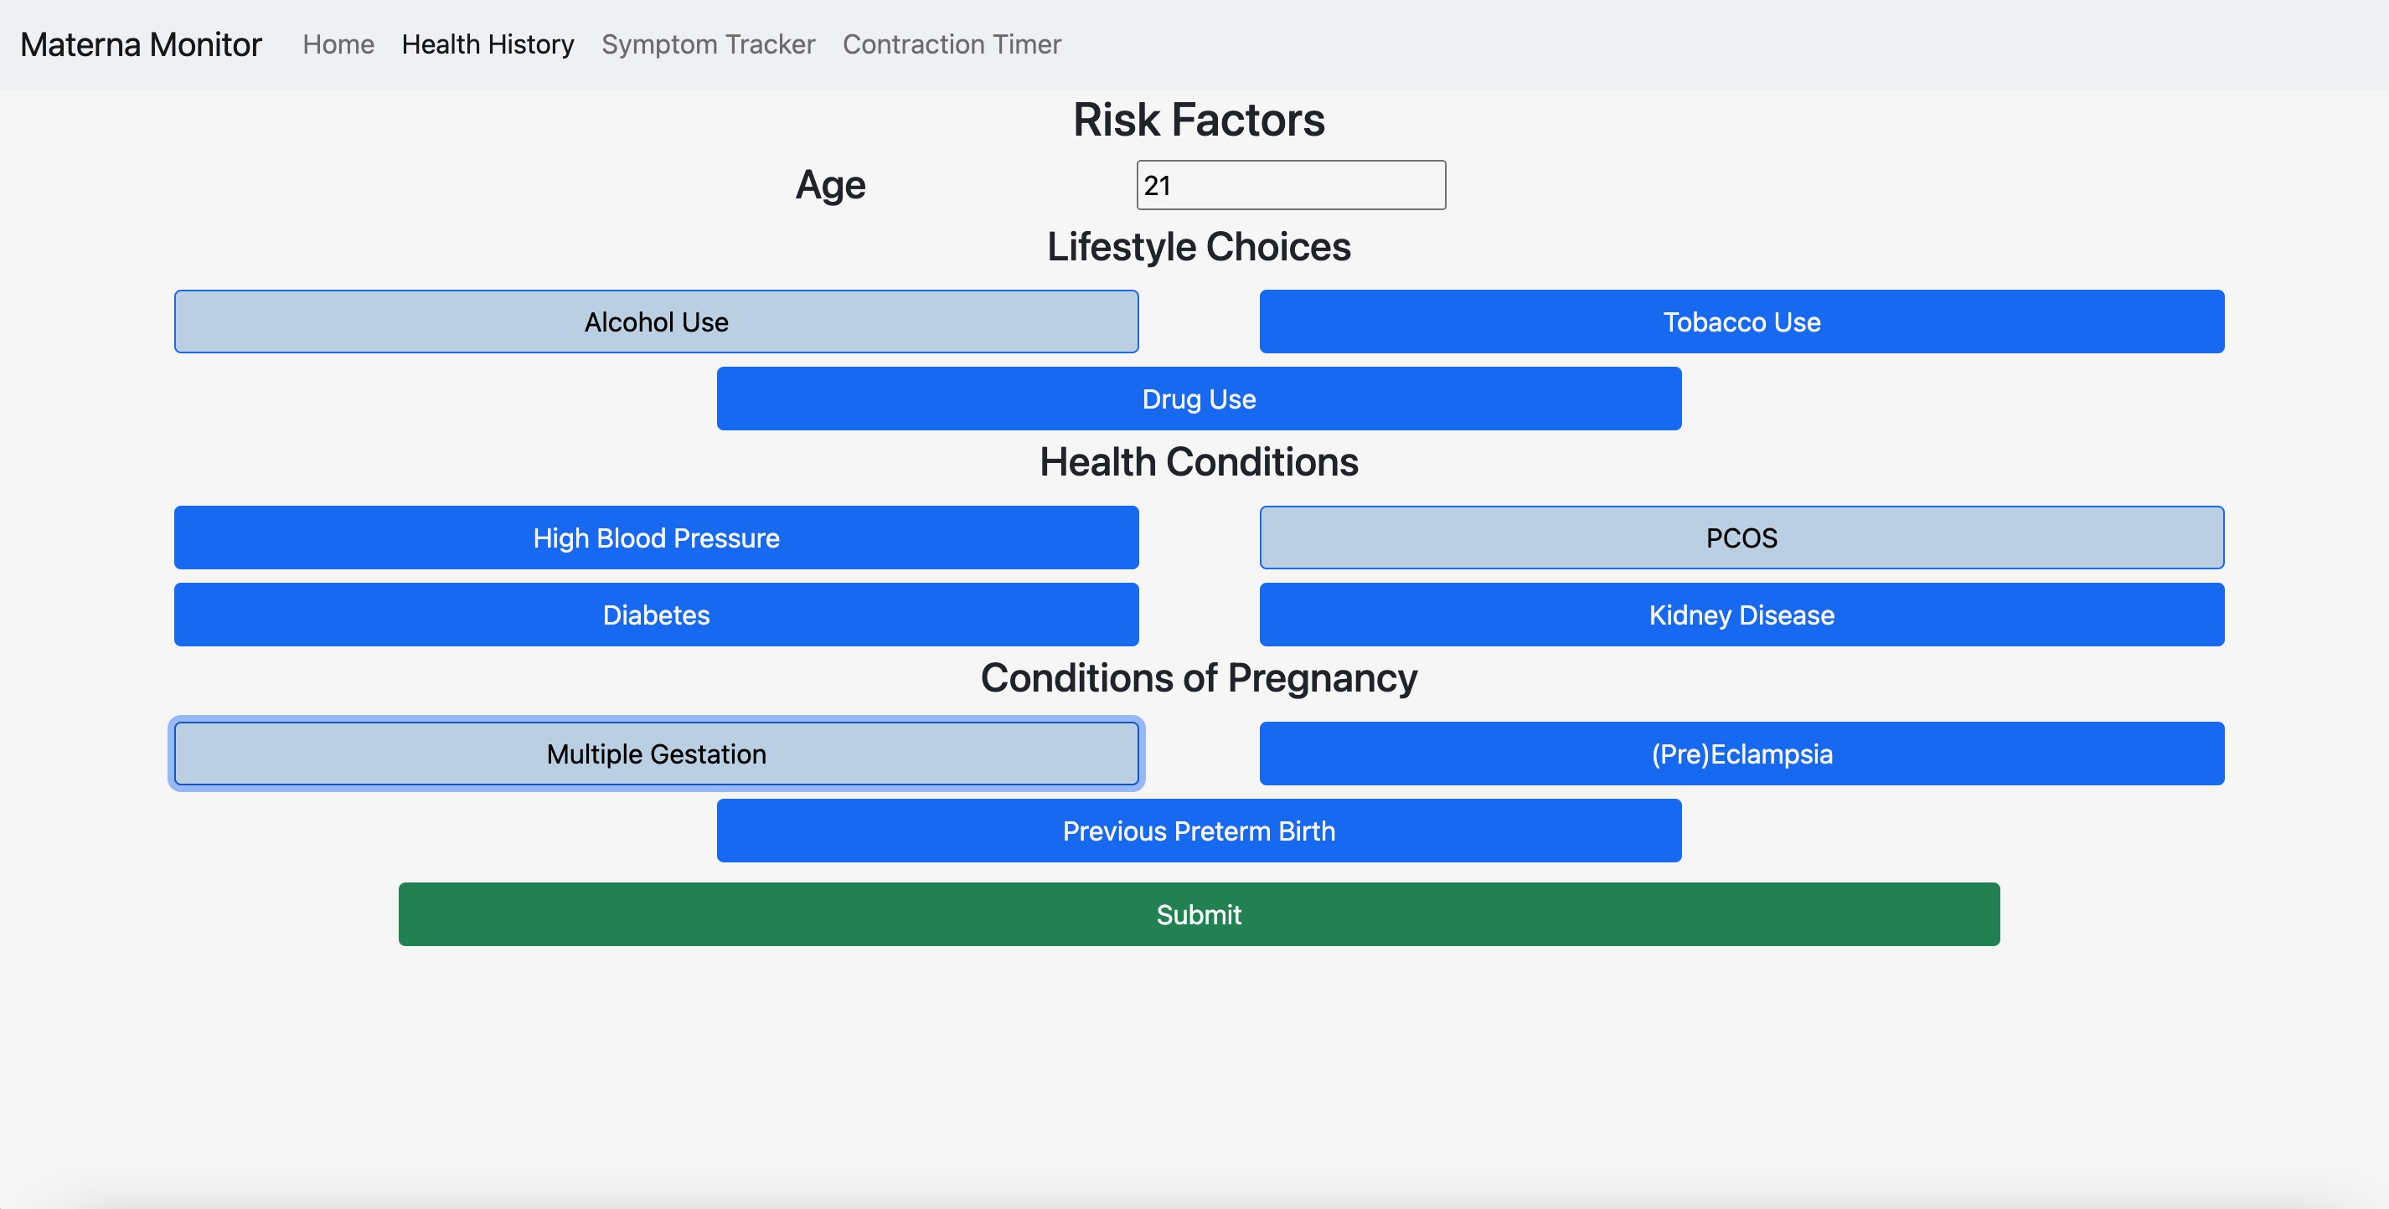The width and height of the screenshot is (2389, 1209).
Task: Click the Lifestyle Choices heading
Action: click(1200, 247)
